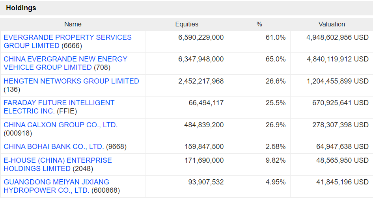Select equities value 66,494,117
This screenshot has width=373, height=199.
[206, 103]
